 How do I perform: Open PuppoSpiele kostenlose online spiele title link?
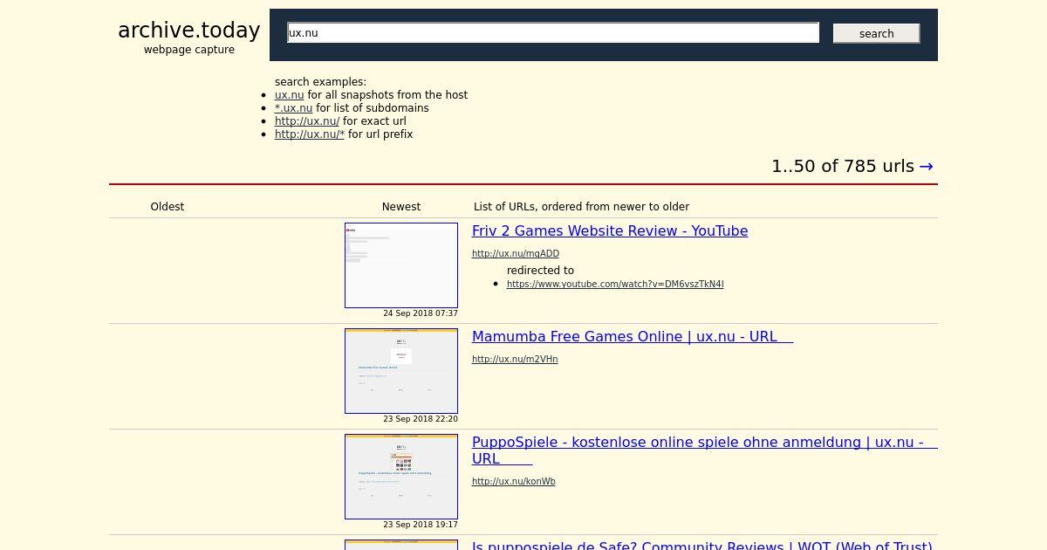click(x=705, y=450)
